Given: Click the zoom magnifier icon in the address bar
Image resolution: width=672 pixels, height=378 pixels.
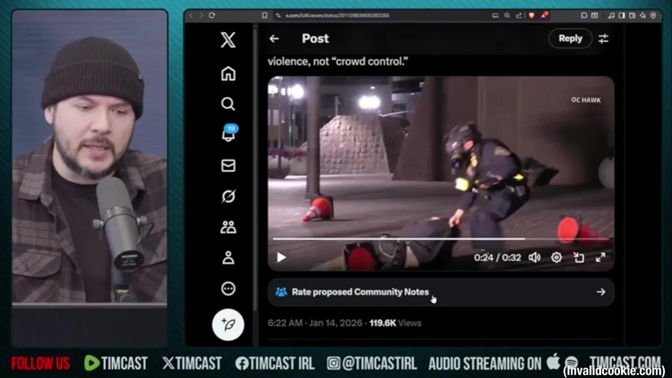Looking at the screenshot, I should pyautogui.click(x=507, y=15).
